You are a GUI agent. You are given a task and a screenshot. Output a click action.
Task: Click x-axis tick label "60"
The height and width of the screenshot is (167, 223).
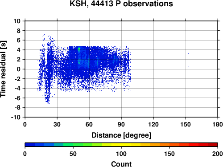[x=89, y=124]
